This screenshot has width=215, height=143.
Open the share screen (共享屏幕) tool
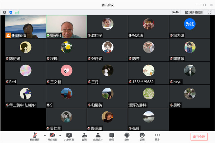69,137
